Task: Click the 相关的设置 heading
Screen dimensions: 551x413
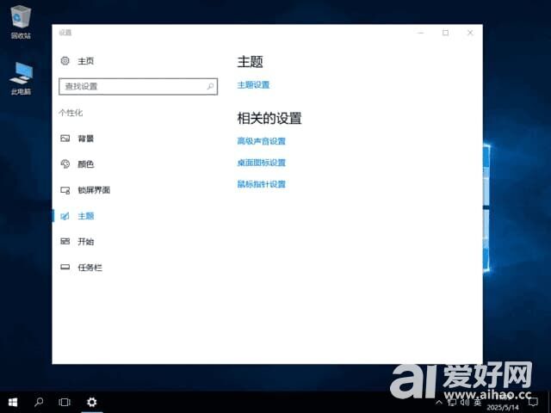Action: pos(269,119)
